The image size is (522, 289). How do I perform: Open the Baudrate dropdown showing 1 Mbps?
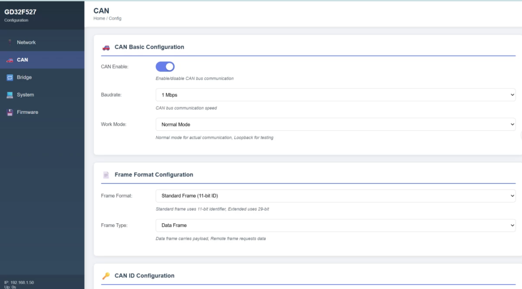(335, 95)
